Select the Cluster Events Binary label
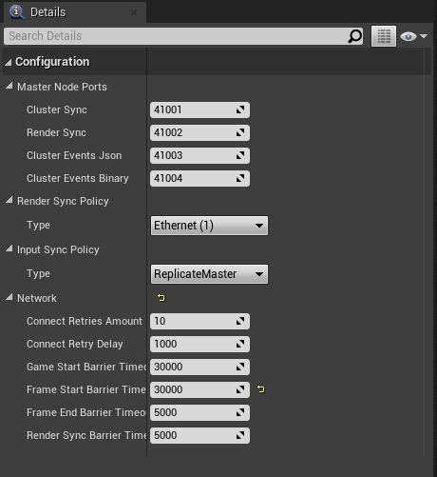Image resolution: width=437 pixels, height=477 pixels. [78, 178]
